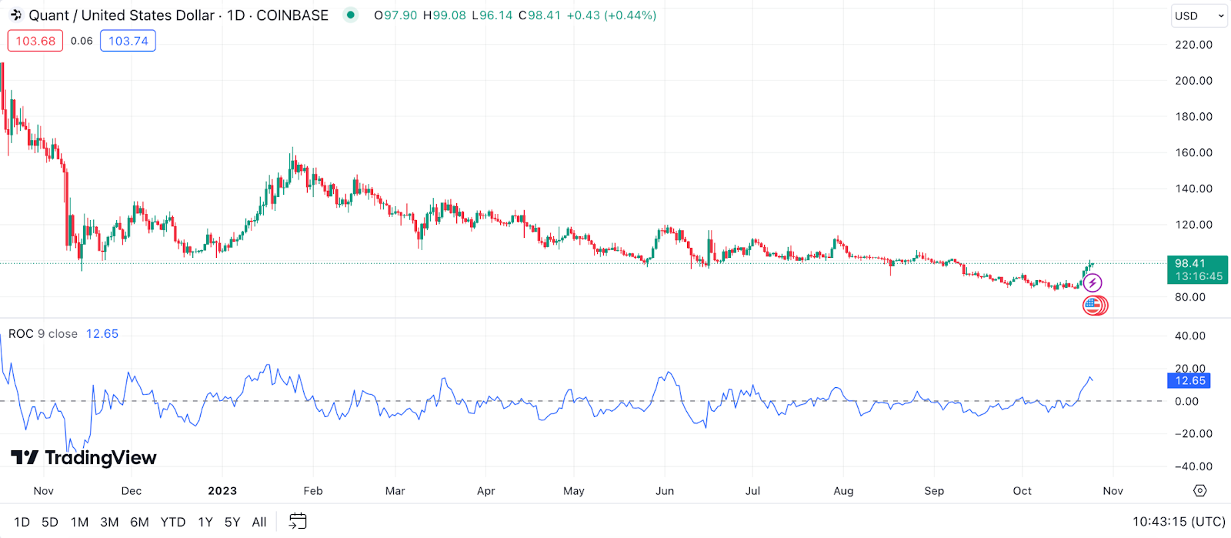Click the blue buy price 103.74
This screenshot has width=1231, height=538.
128,41
